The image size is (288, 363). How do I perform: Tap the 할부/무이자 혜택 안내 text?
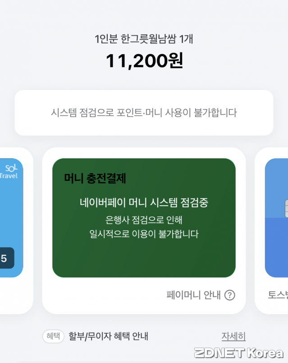108,336
